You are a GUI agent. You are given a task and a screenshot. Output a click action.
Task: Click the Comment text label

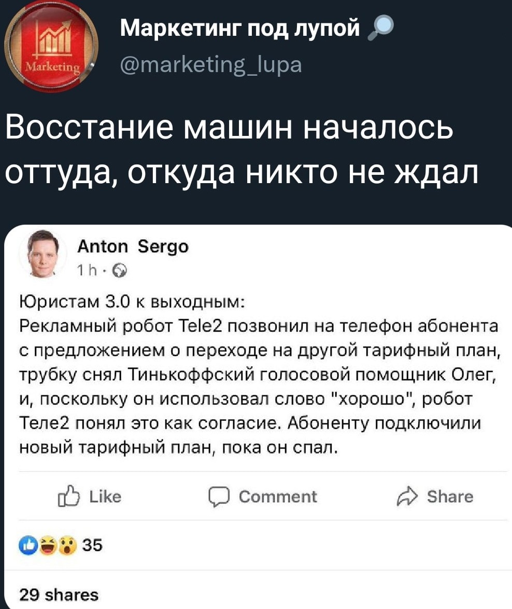[x=278, y=497]
